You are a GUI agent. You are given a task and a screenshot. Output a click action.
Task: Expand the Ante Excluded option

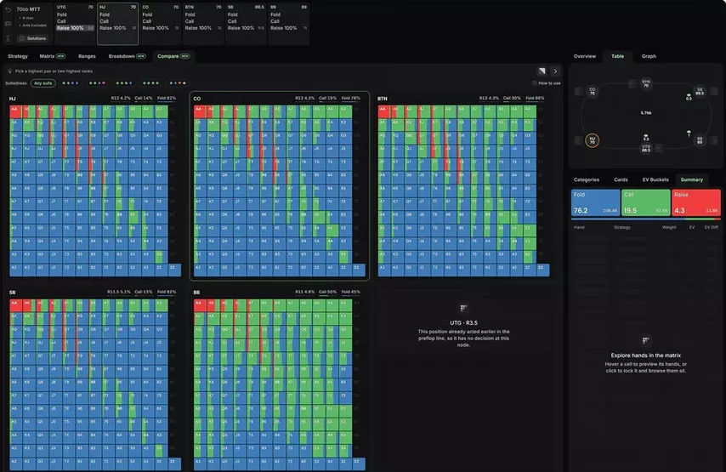click(32, 25)
